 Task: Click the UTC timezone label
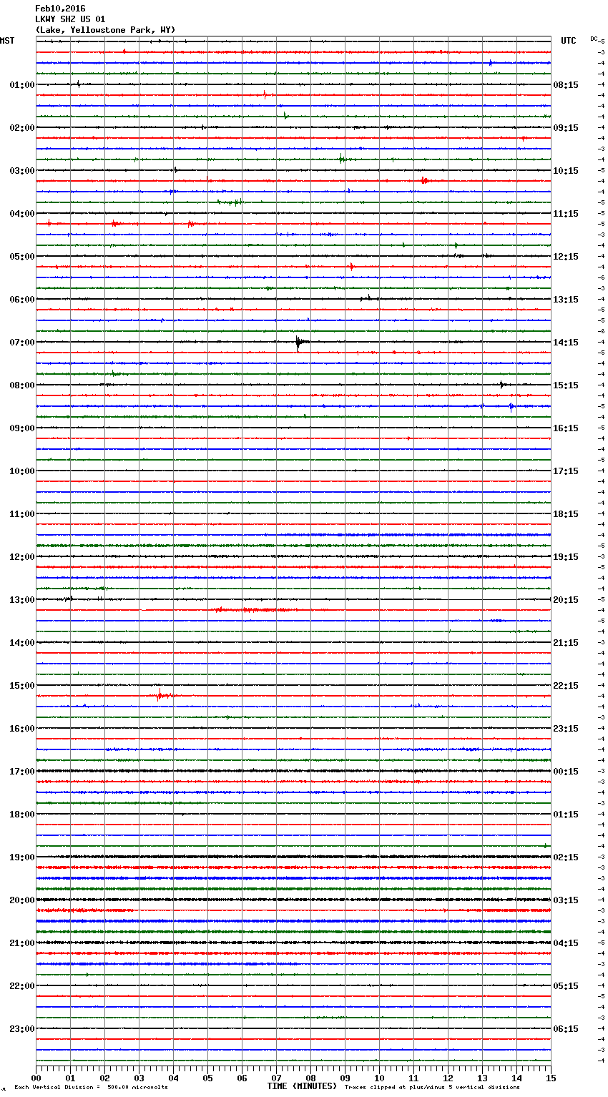coord(569,41)
